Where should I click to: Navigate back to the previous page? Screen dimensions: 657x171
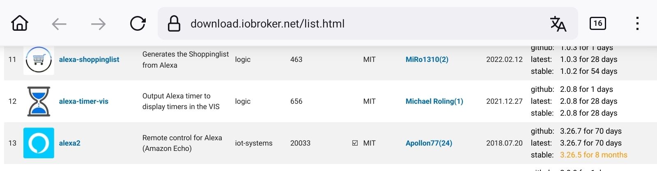pyautogui.click(x=59, y=24)
